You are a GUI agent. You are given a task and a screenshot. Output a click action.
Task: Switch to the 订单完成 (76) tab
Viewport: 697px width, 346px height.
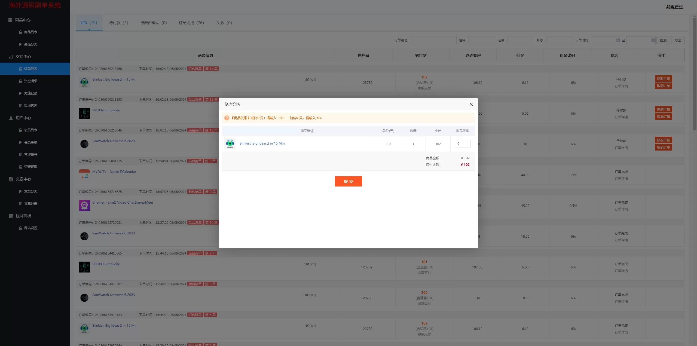[191, 23]
